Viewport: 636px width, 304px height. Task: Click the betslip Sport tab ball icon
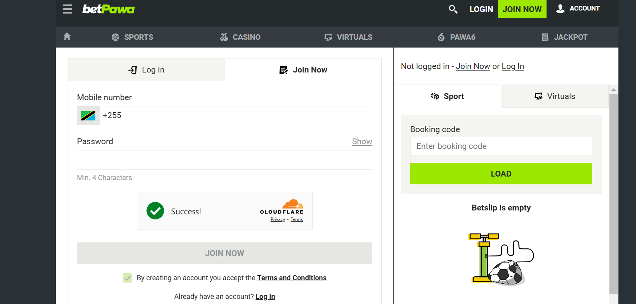[435, 96]
